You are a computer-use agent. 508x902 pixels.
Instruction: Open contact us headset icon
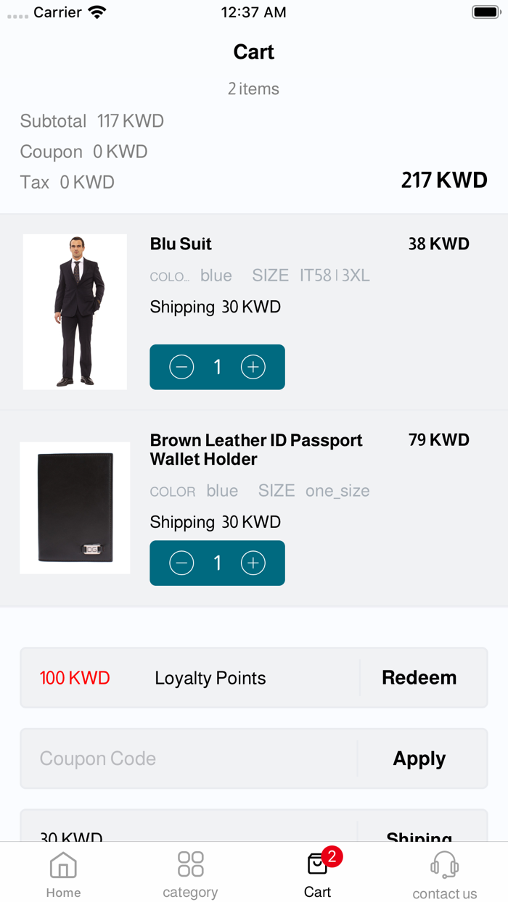pyautogui.click(x=444, y=865)
